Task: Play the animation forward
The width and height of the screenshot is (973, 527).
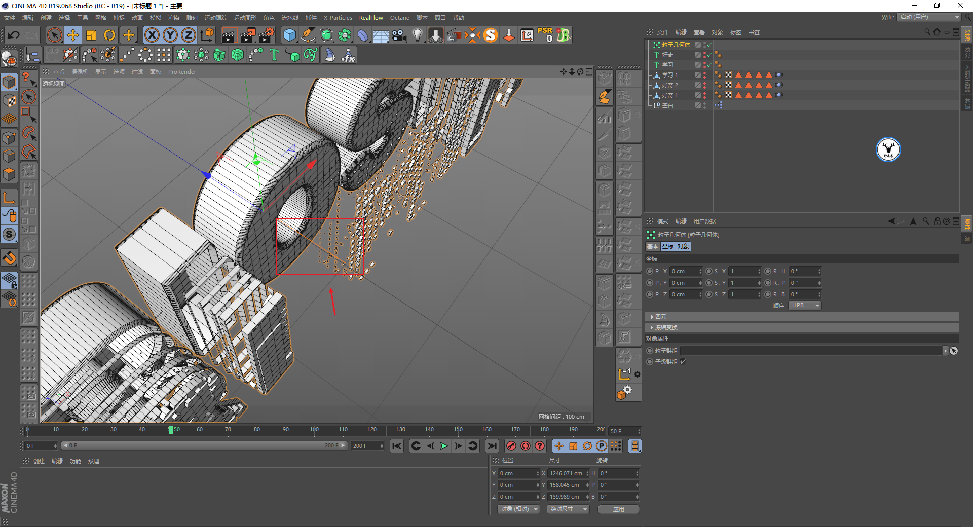Action: [444, 446]
